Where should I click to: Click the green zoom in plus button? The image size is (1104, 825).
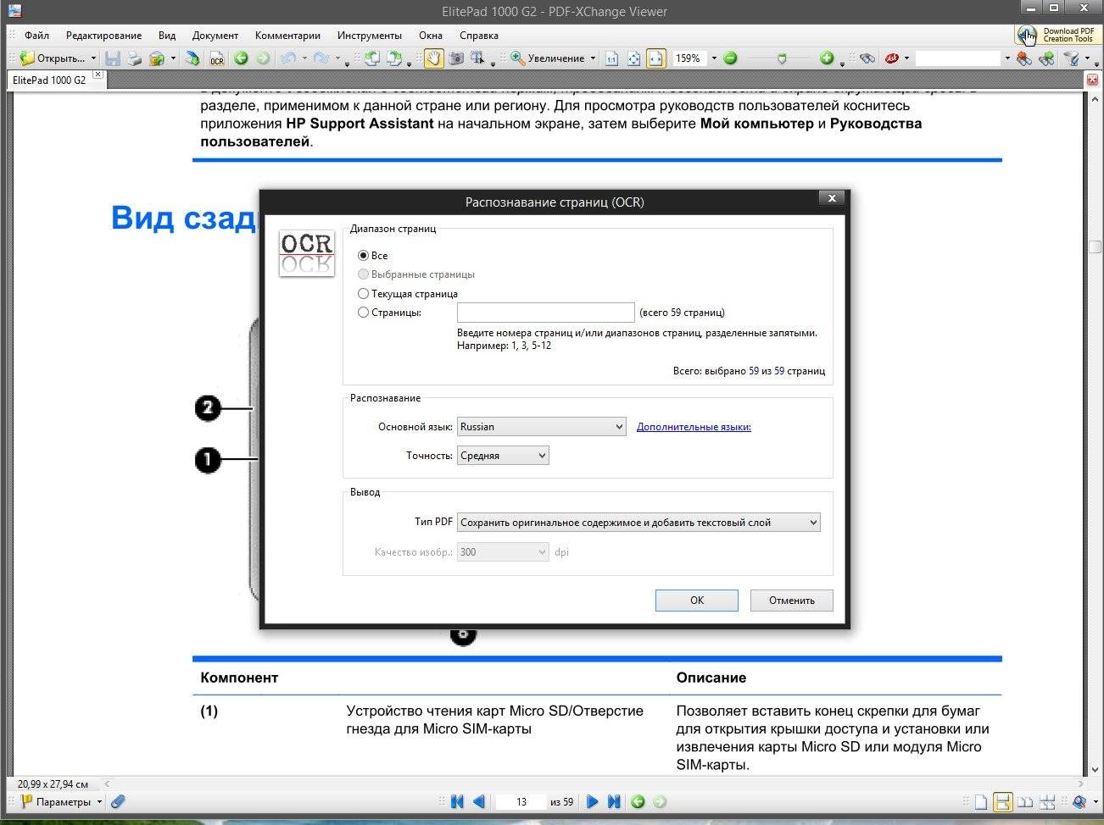pos(827,58)
